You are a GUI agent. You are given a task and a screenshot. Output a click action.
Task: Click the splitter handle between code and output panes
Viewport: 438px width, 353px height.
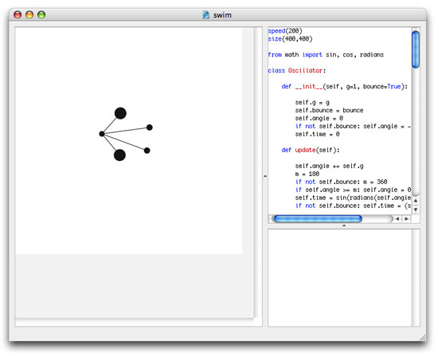[x=344, y=226]
